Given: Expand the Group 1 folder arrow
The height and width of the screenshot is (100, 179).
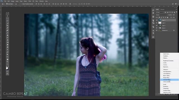Looking at the screenshot, I should pyautogui.click(x=159, y=28).
